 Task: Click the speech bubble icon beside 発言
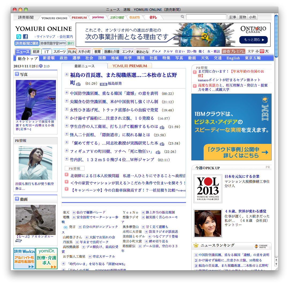click(x=66, y=227)
